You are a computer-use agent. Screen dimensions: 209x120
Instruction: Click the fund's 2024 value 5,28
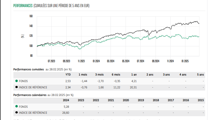click(66, 107)
